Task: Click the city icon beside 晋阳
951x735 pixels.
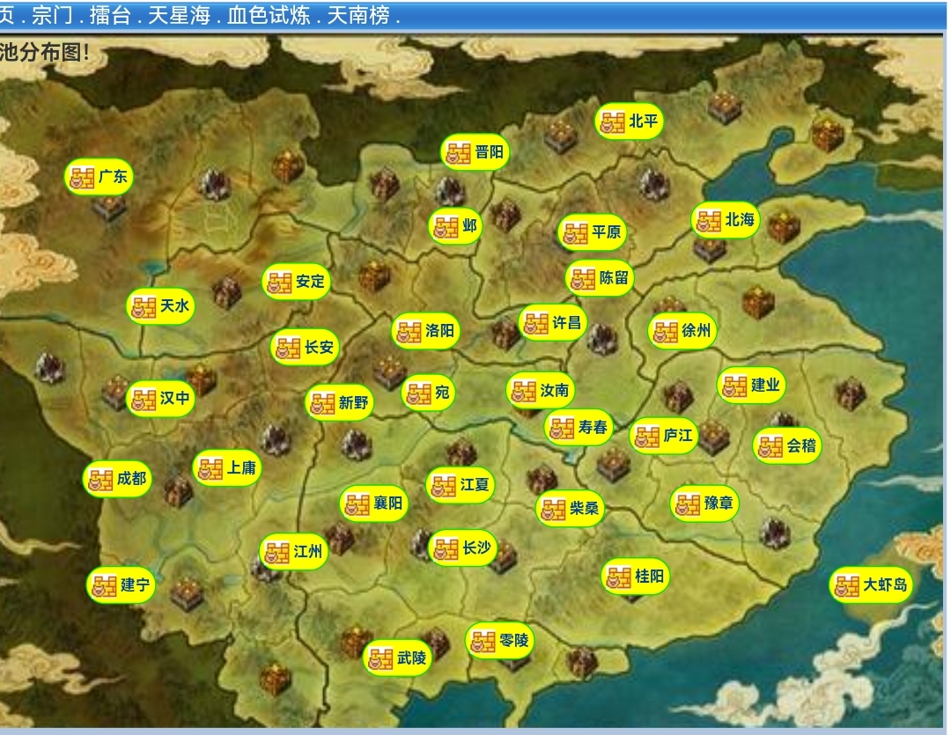Action: click(x=459, y=153)
